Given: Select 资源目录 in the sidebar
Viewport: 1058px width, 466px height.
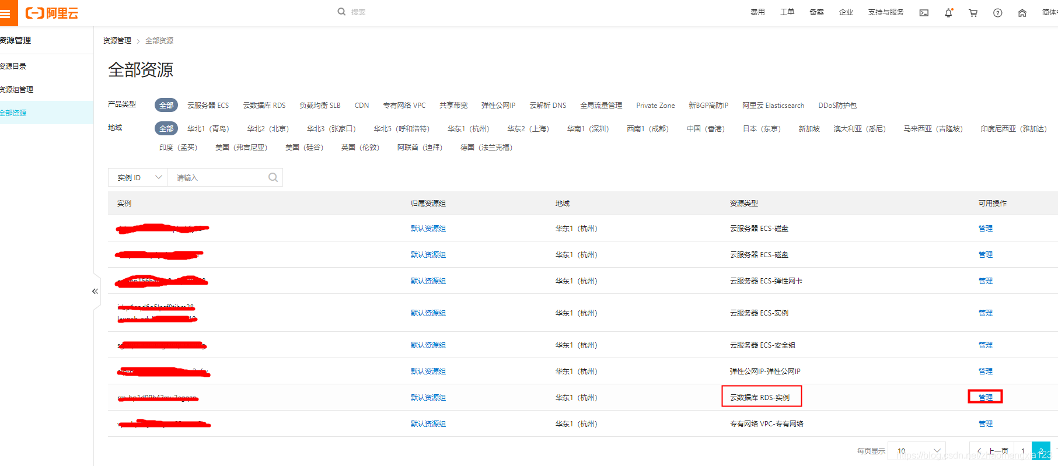Looking at the screenshot, I should [47, 66].
